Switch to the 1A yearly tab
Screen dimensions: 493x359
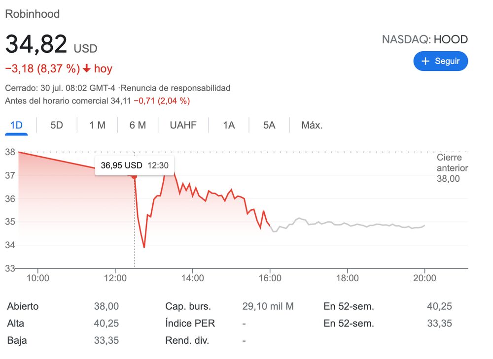[228, 125]
